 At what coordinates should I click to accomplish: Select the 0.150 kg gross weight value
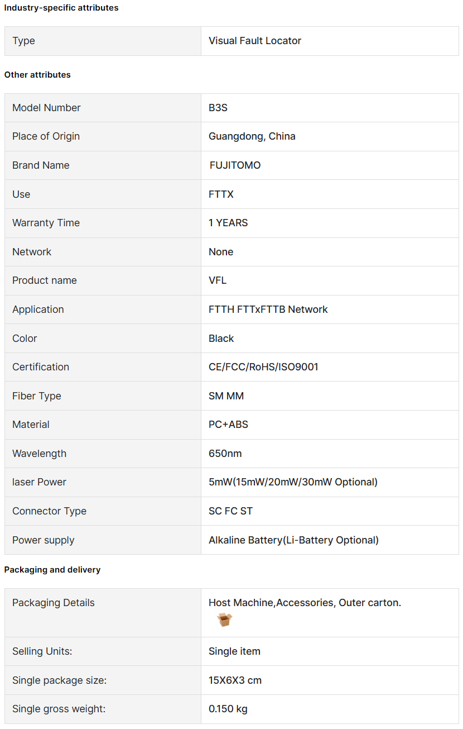click(x=228, y=709)
